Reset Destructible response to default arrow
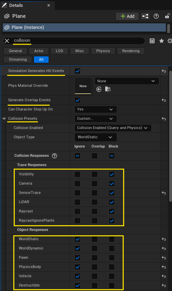The height and width of the screenshot is (291, 172). coord(164,286)
